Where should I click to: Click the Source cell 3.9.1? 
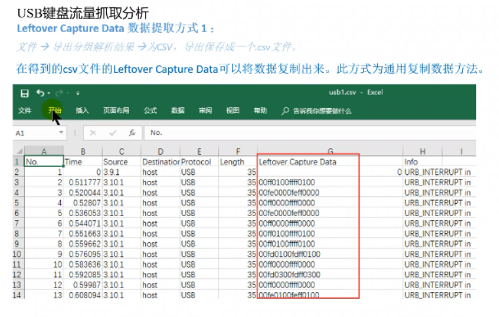122,172
